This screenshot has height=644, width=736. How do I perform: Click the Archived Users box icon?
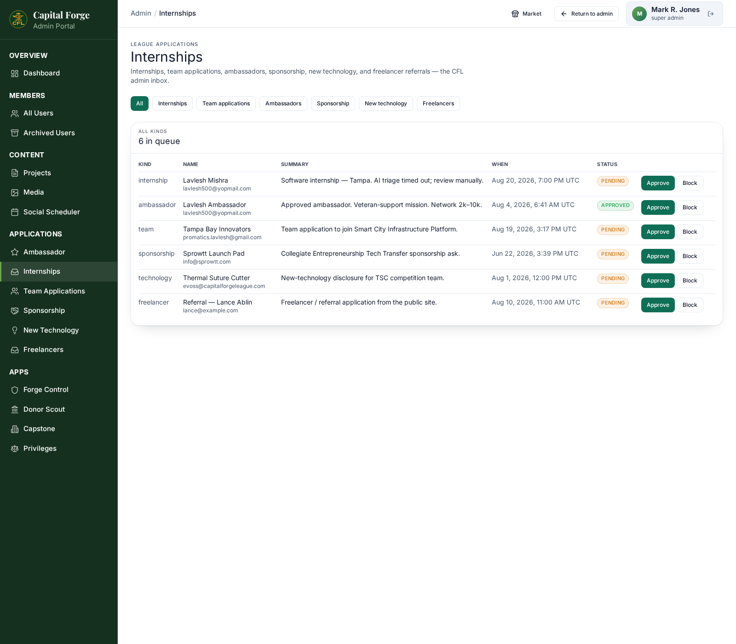click(15, 133)
